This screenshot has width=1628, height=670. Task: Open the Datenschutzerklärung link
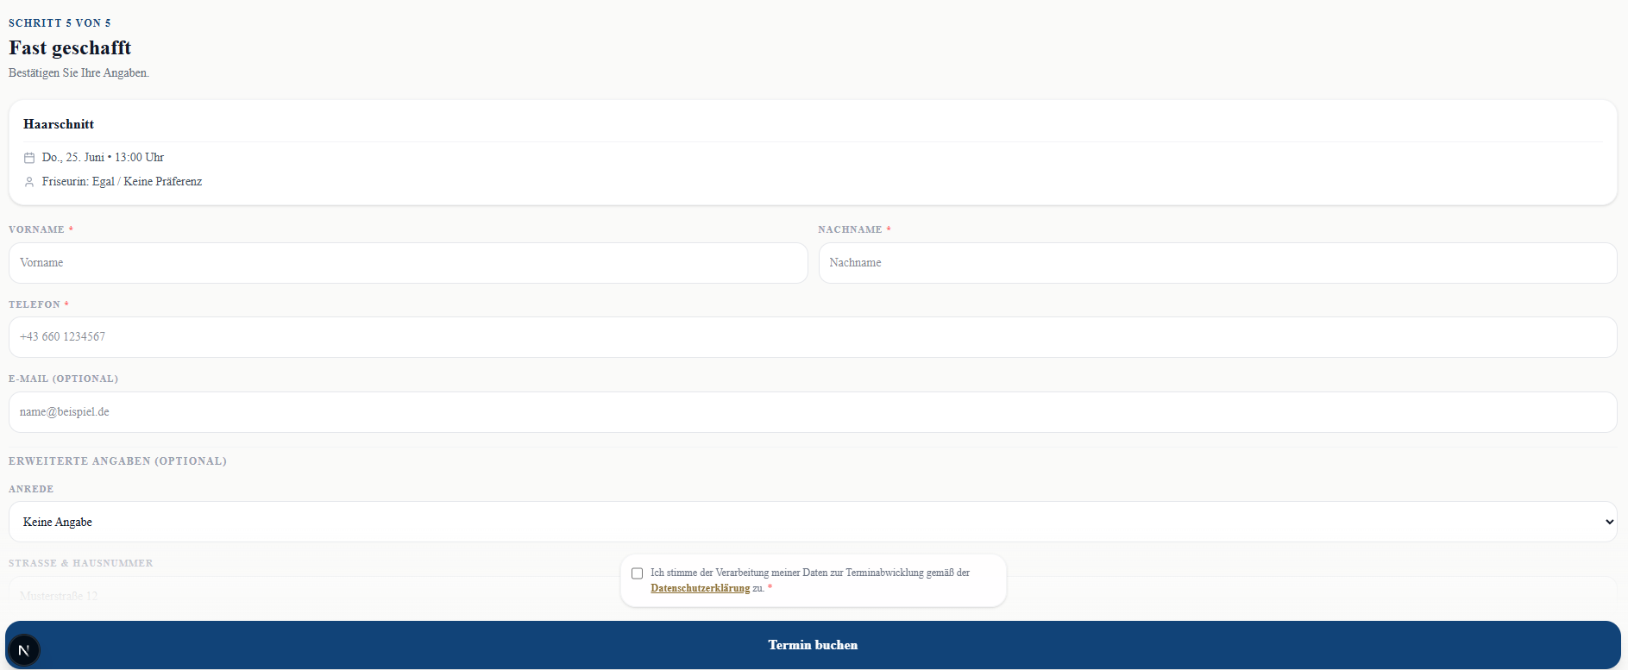[700, 588]
